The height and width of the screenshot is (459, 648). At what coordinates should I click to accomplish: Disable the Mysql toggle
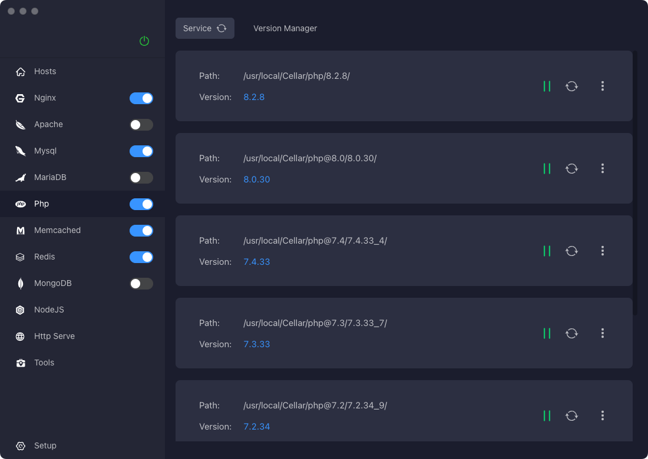click(141, 151)
